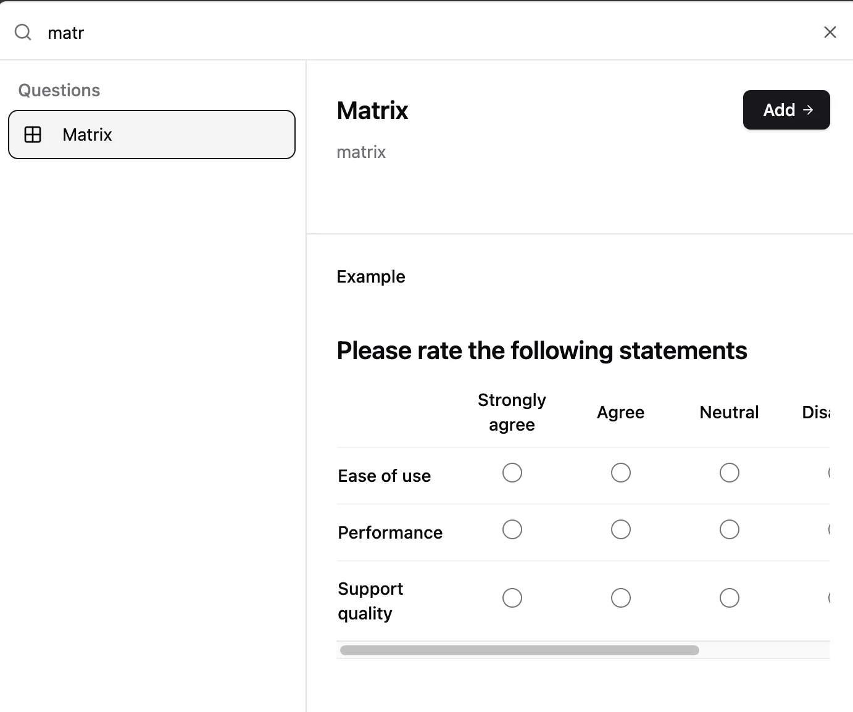Viewport: 853px width, 712px height.
Task: Click the lowercase 'matrix' description text
Action: tap(361, 152)
